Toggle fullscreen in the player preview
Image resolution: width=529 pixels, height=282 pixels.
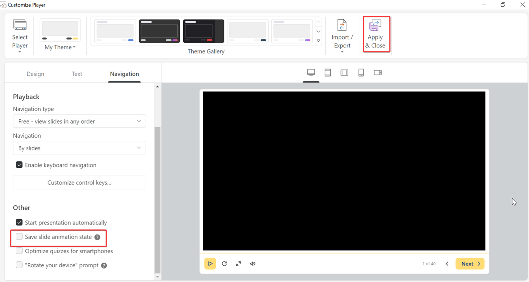click(x=238, y=264)
